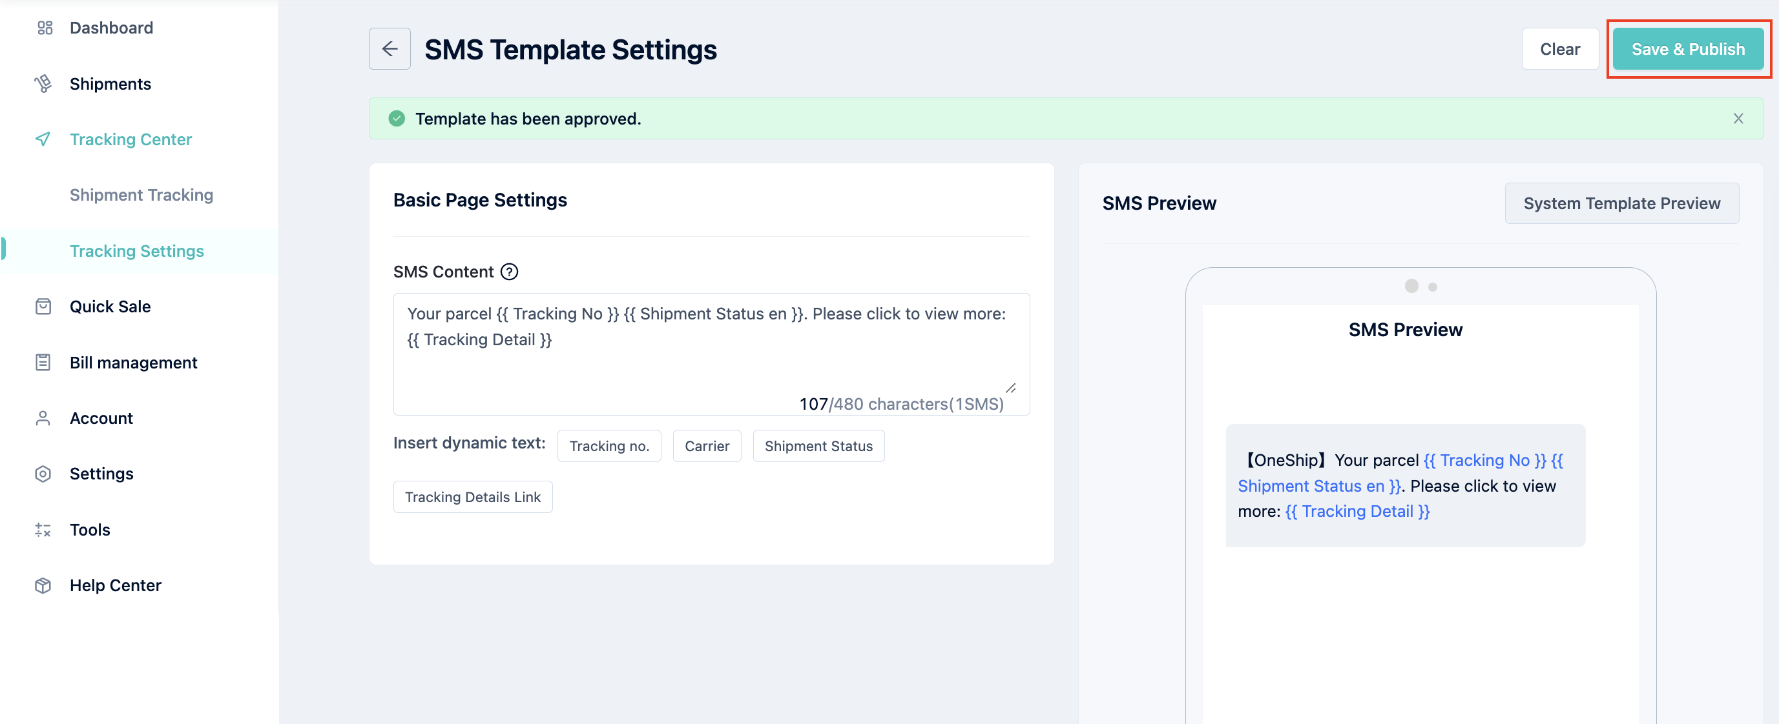Insert Tracking Details Link dynamic text
The width and height of the screenshot is (1779, 724).
coord(472,497)
